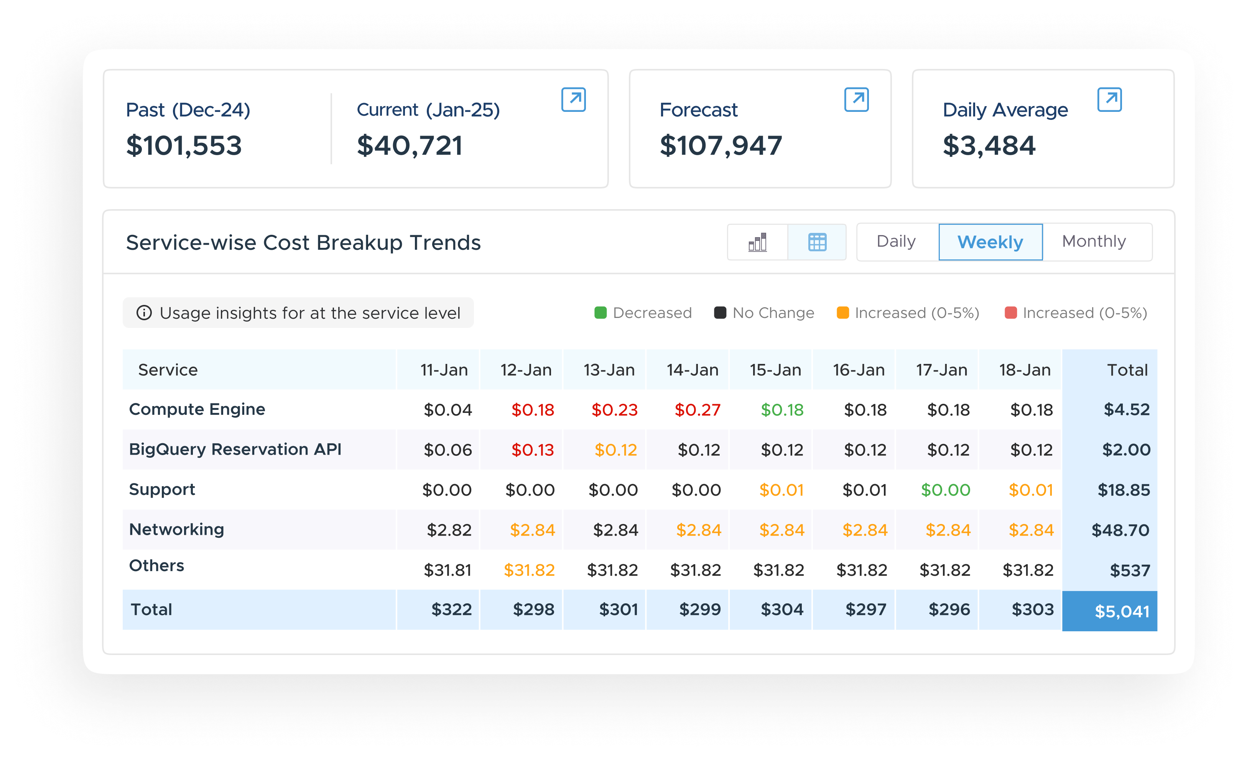Image resolution: width=1247 pixels, height=760 pixels.
Task: Switch to bar chart view icon
Action: point(757,242)
